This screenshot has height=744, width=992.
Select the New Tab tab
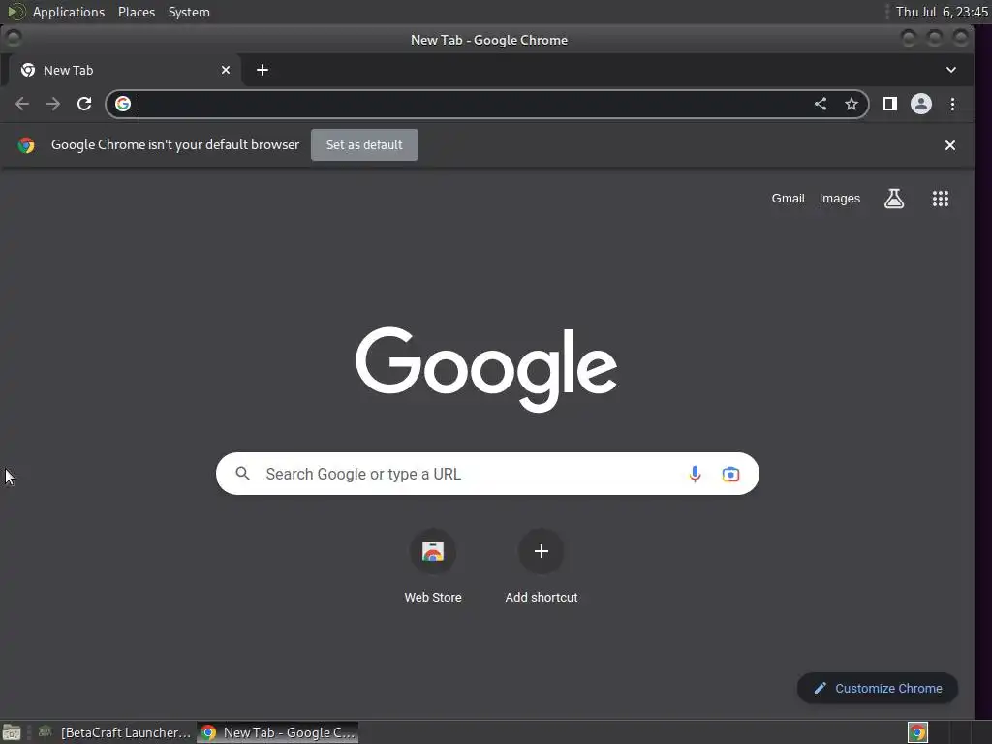(x=124, y=70)
